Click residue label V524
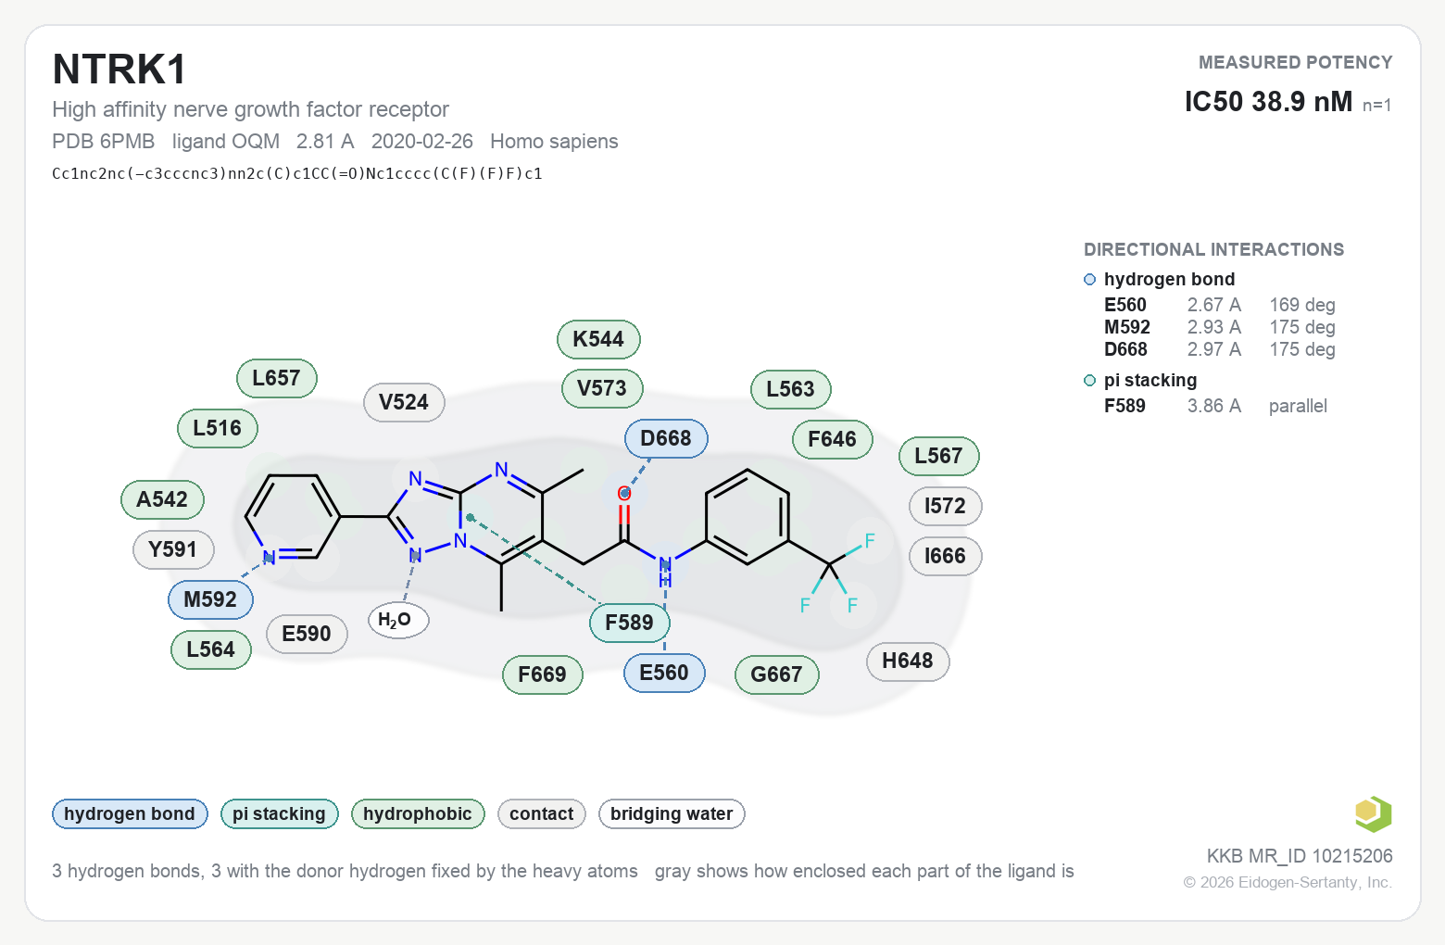The image size is (1445, 945). [404, 402]
